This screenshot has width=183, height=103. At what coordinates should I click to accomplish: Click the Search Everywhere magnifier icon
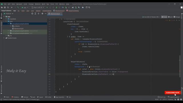(x=89, y=7)
